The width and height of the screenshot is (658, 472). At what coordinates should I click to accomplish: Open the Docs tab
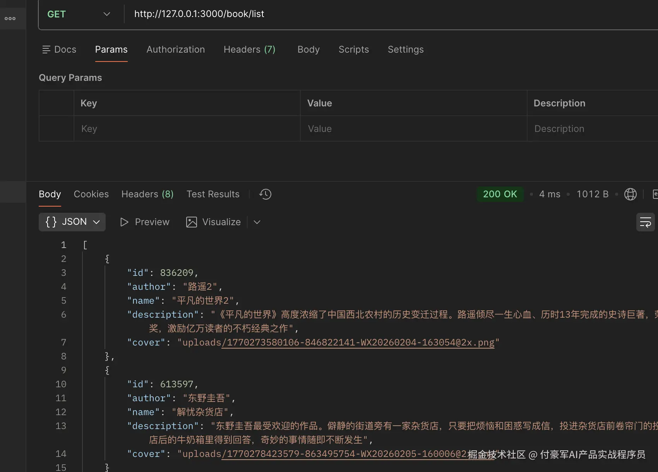point(59,50)
